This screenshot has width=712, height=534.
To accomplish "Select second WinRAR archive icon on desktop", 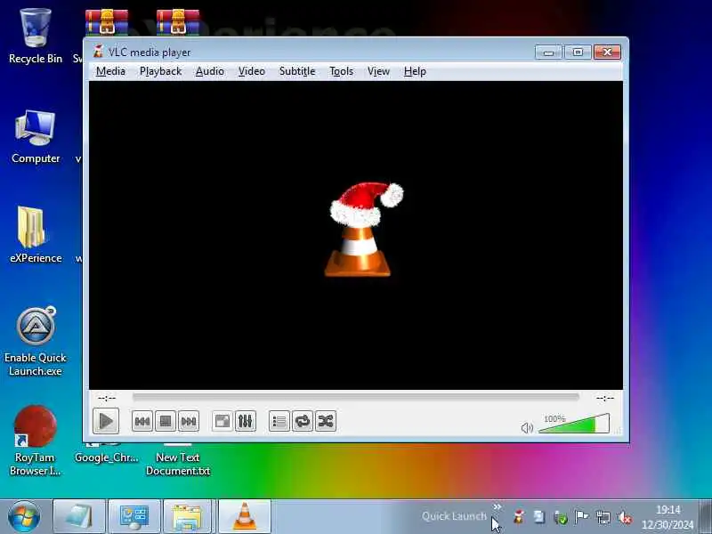I will pyautogui.click(x=178, y=22).
